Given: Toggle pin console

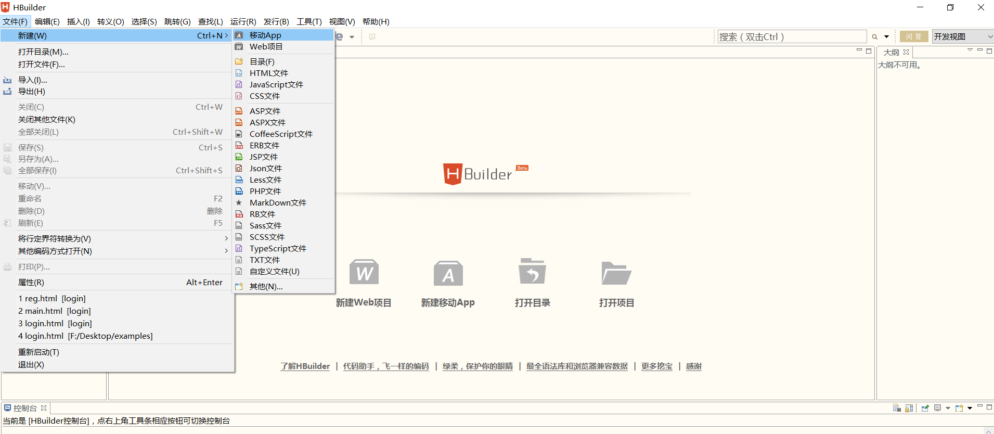Looking at the screenshot, I should [925, 408].
